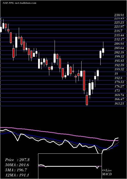127x179 pixels.
Task: Click the 50MA : 201.6 readout
Action: [x=17, y=165]
